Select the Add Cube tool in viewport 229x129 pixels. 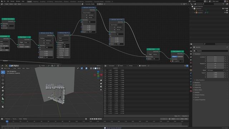tap(3, 102)
